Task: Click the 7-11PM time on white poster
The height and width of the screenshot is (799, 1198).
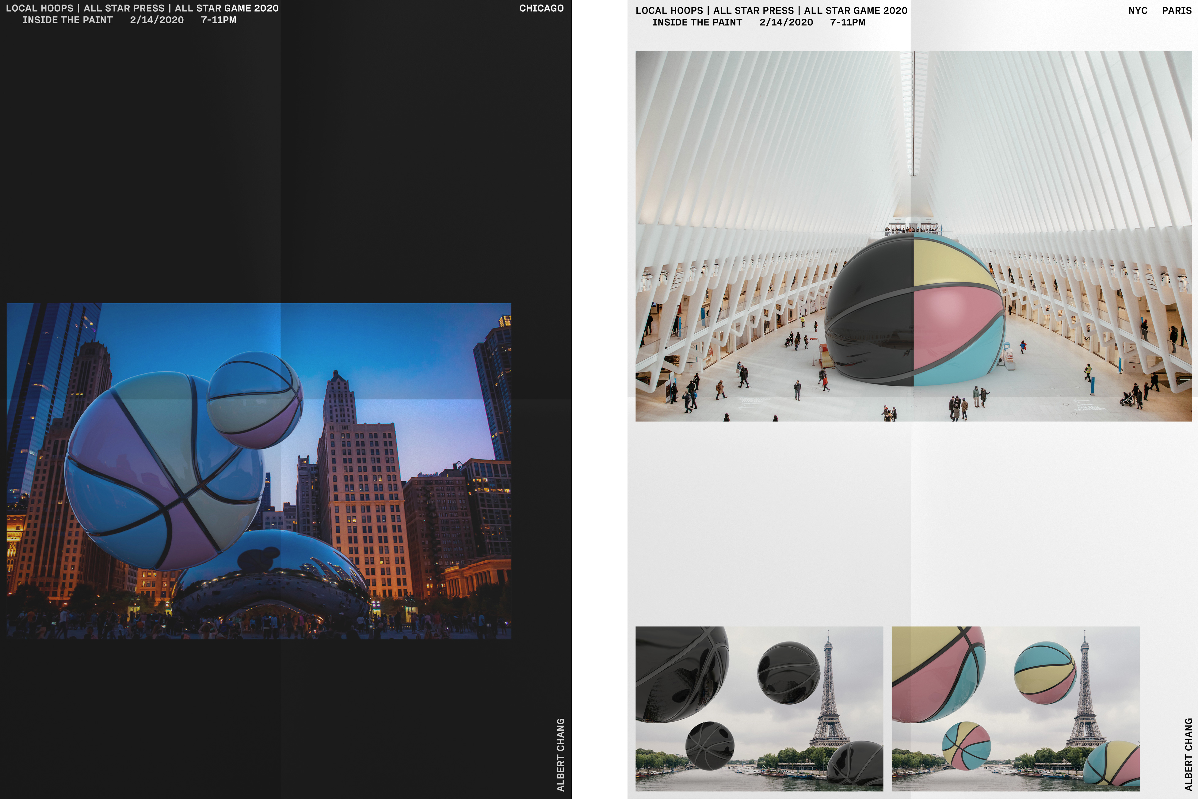Action: point(848,22)
